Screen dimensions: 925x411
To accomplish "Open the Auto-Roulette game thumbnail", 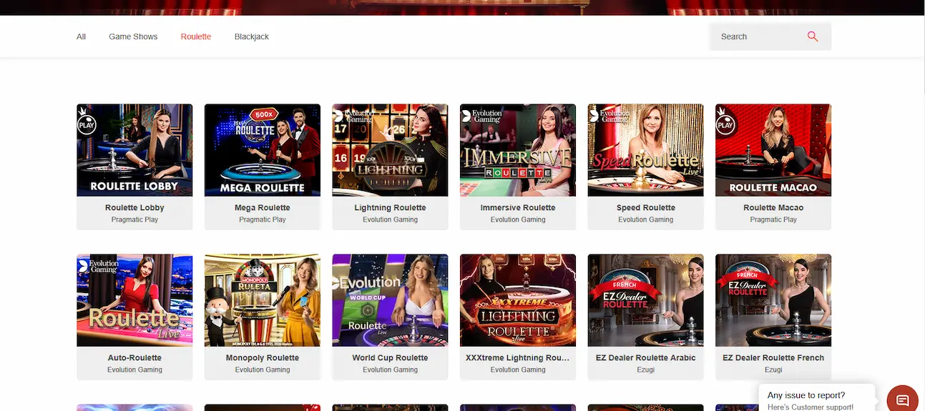I will coord(134,300).
